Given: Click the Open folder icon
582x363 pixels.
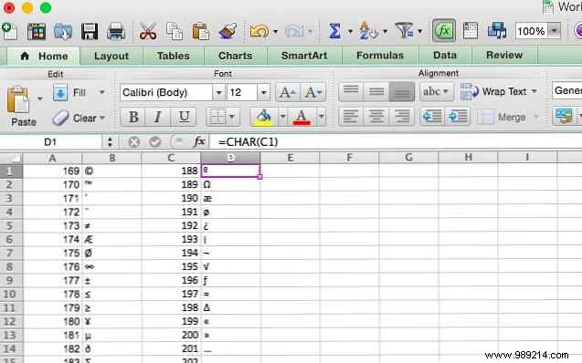Looking at the screenshot, I should click(x=63, y=31).
